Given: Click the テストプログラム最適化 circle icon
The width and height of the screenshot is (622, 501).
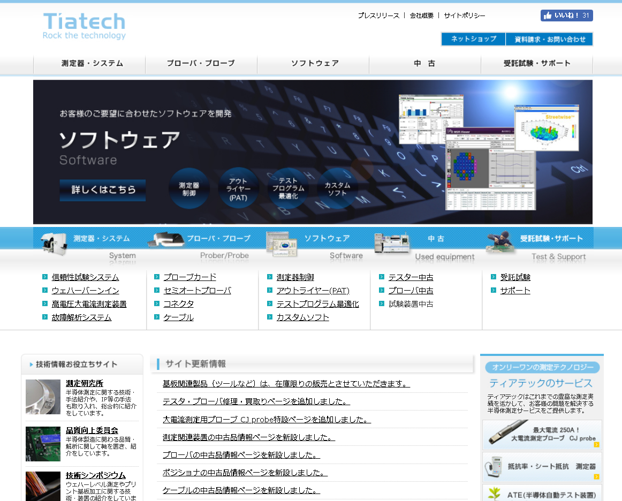Looking at the screenshot, I should click(287, 188).
